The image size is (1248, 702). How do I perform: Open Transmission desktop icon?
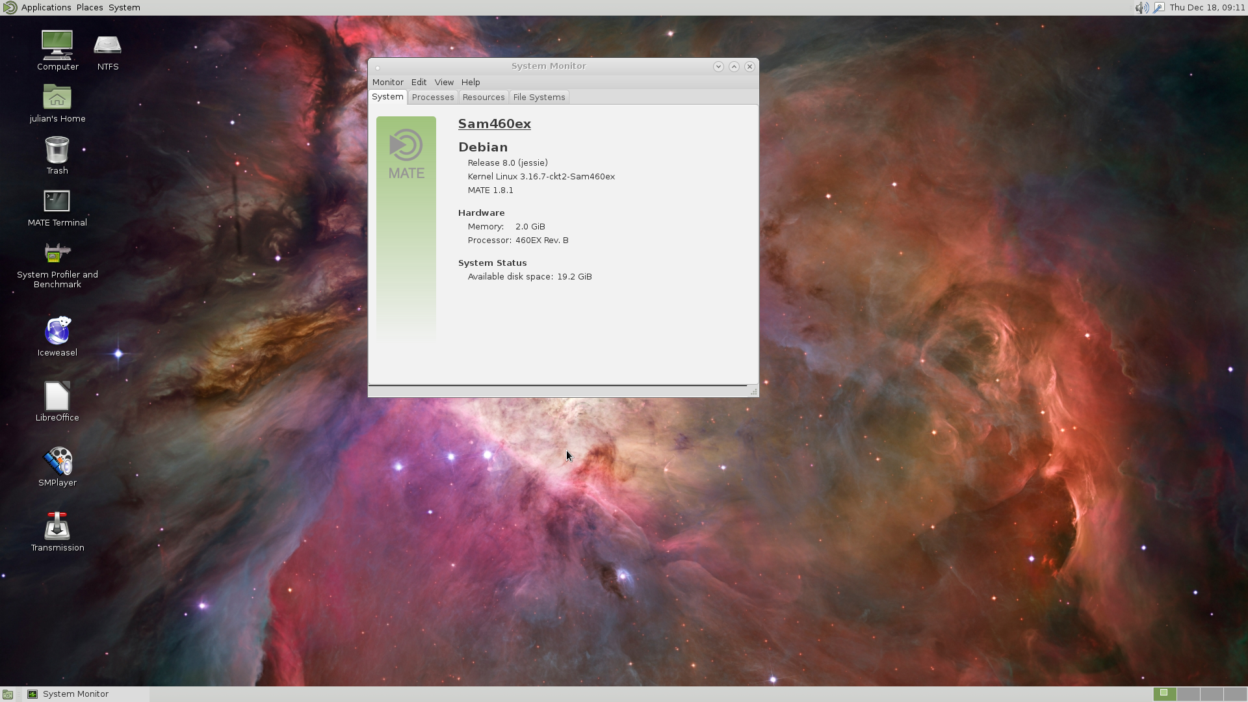point(57,526)
